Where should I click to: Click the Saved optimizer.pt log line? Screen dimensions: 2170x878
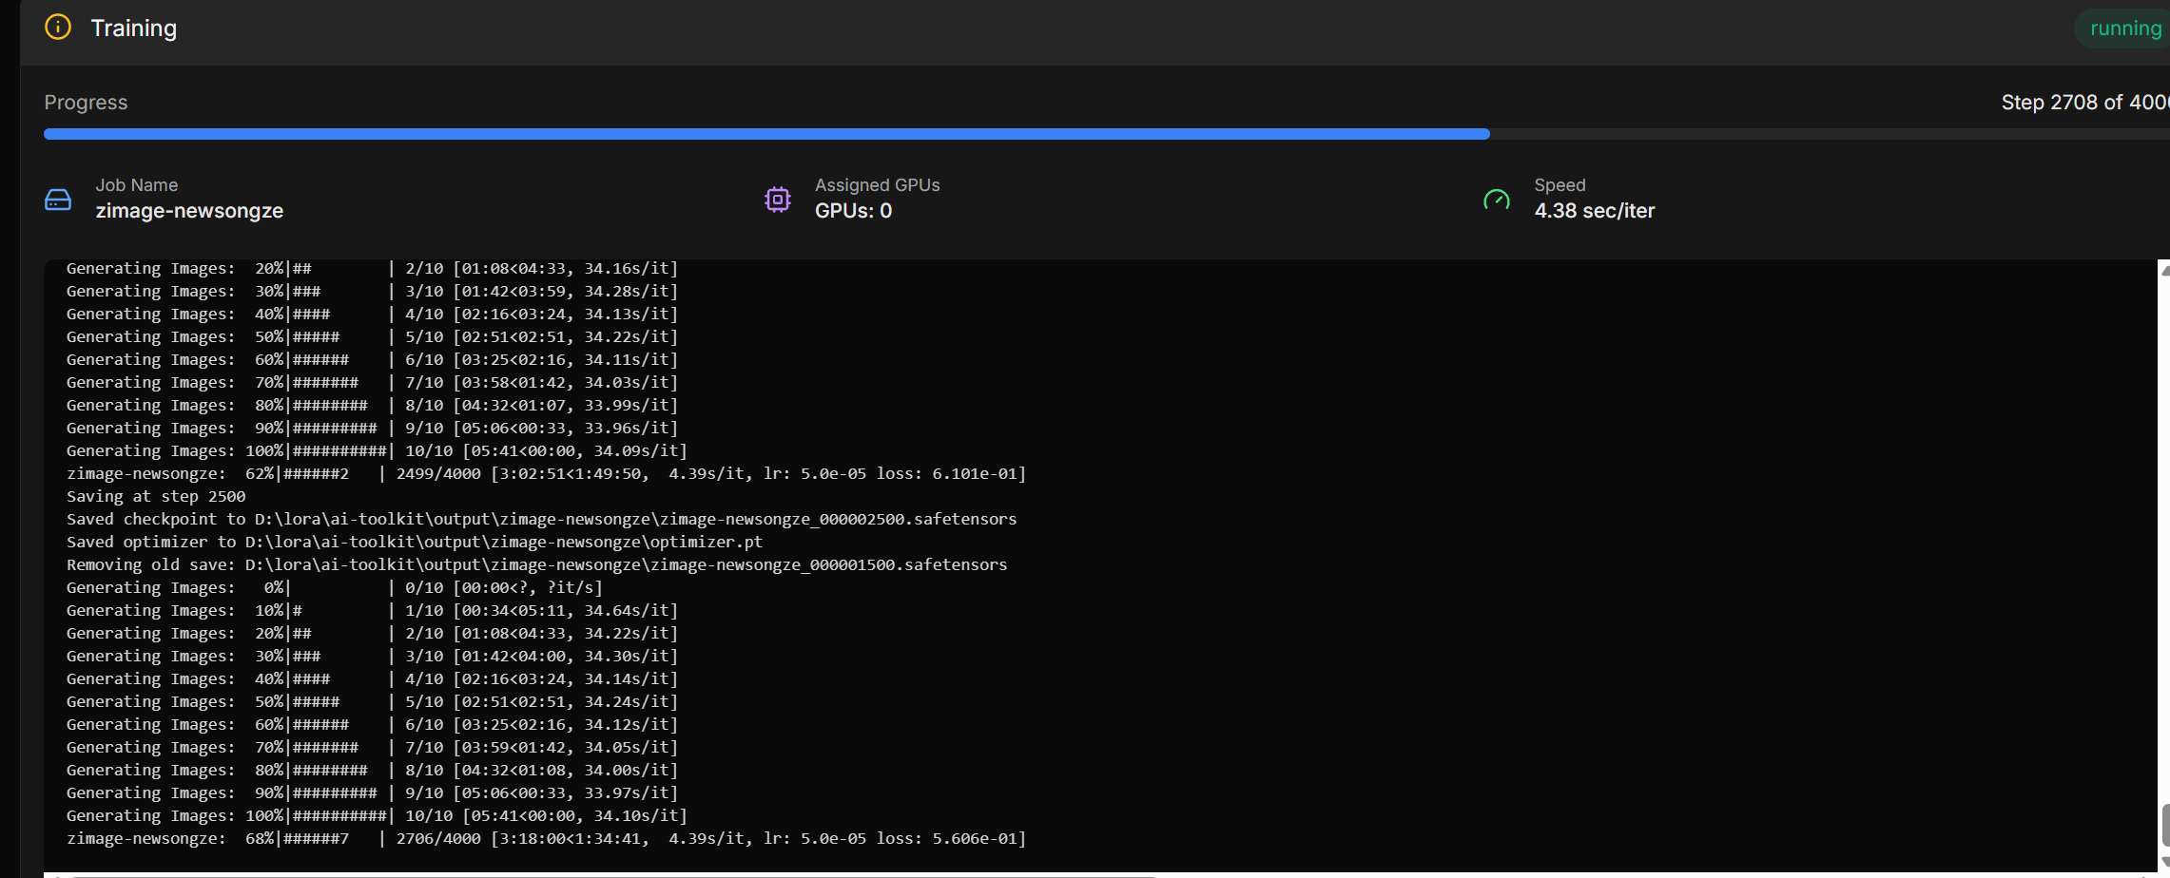[x=415, y=543]
